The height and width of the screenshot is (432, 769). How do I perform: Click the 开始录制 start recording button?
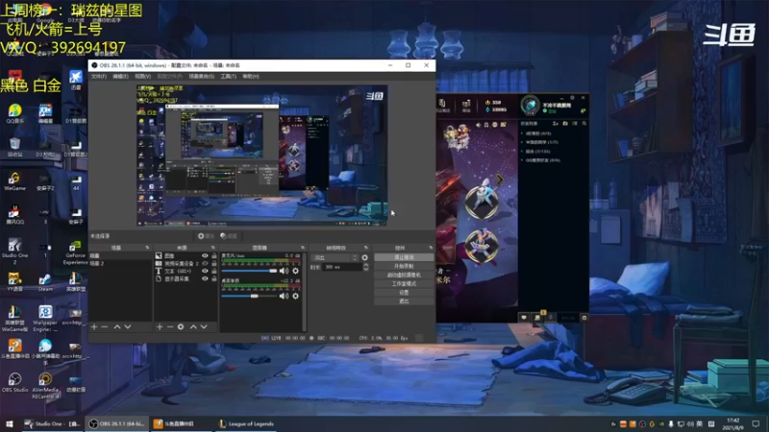[404, 266]
